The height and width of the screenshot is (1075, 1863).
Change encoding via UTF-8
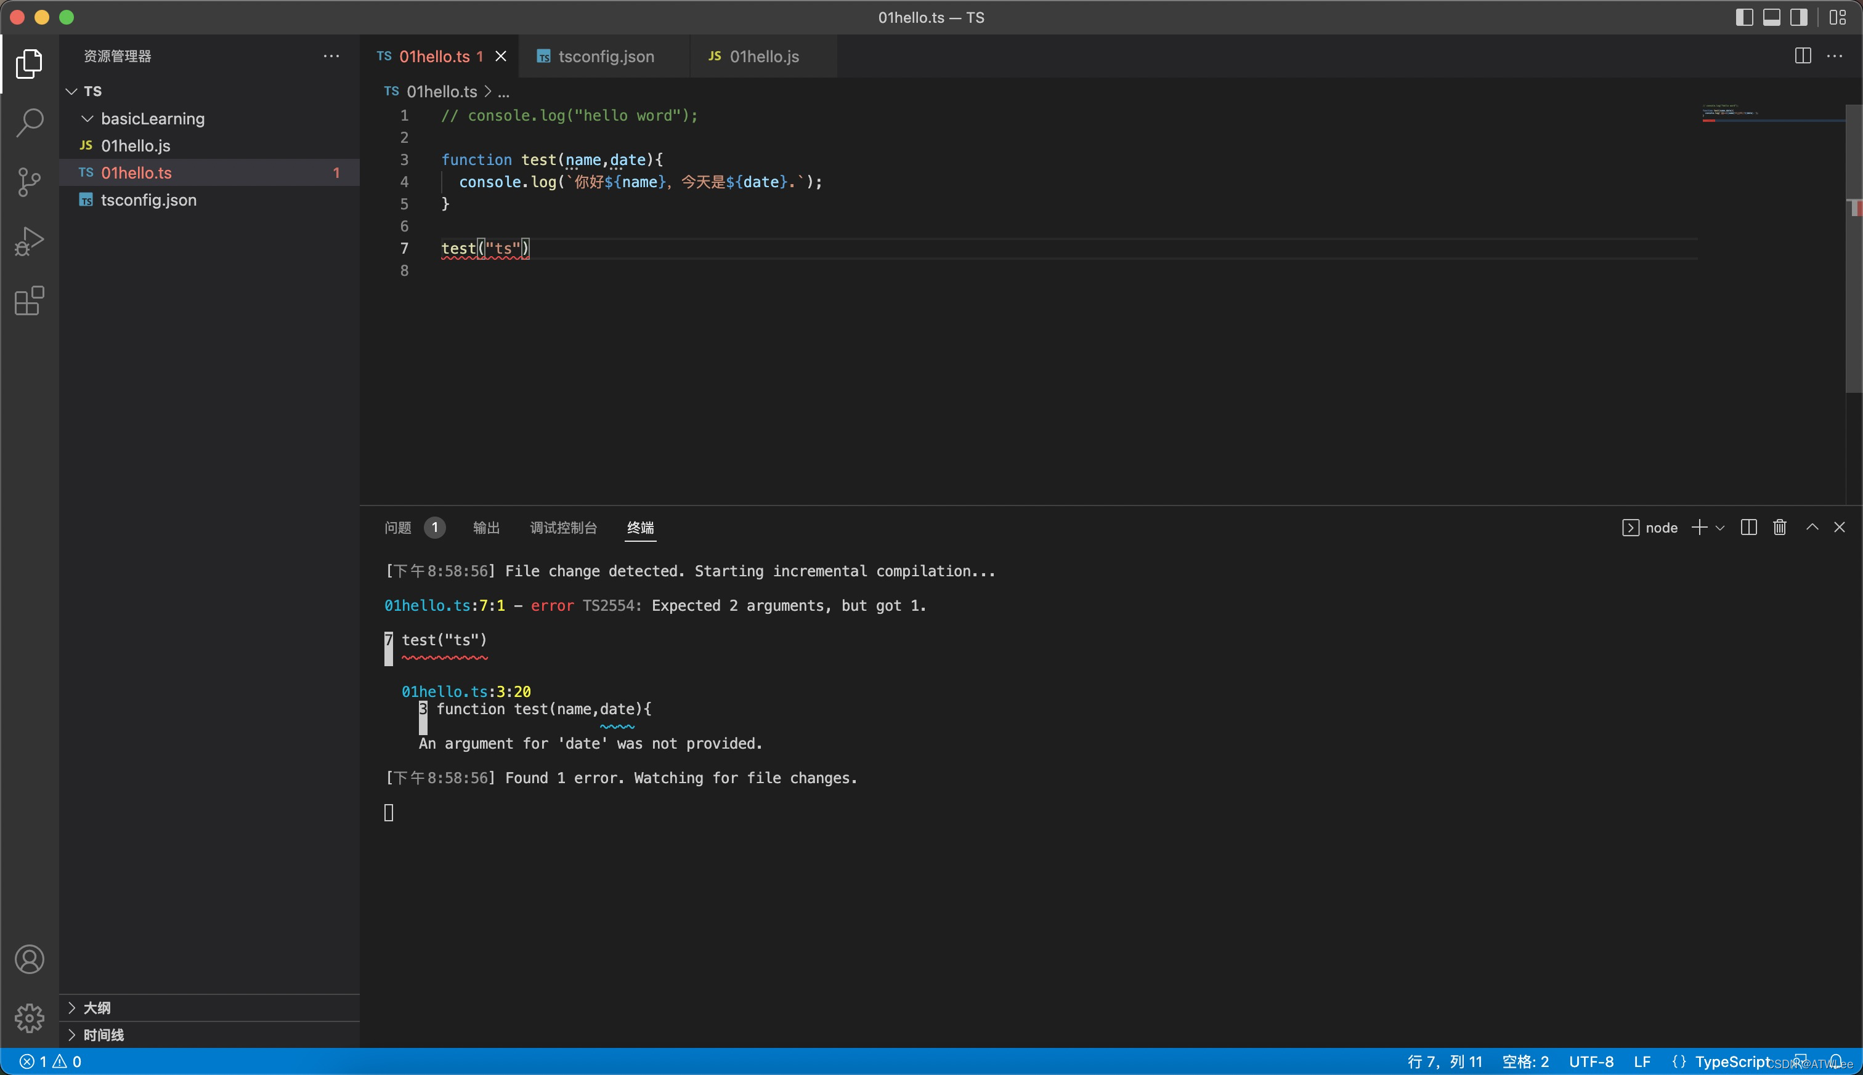click(x=1591, y=1061)
